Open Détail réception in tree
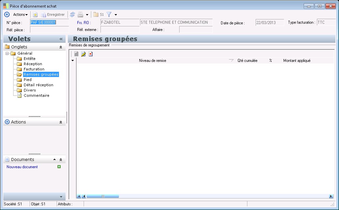This screenshot has height=210, width=339. 39,85
